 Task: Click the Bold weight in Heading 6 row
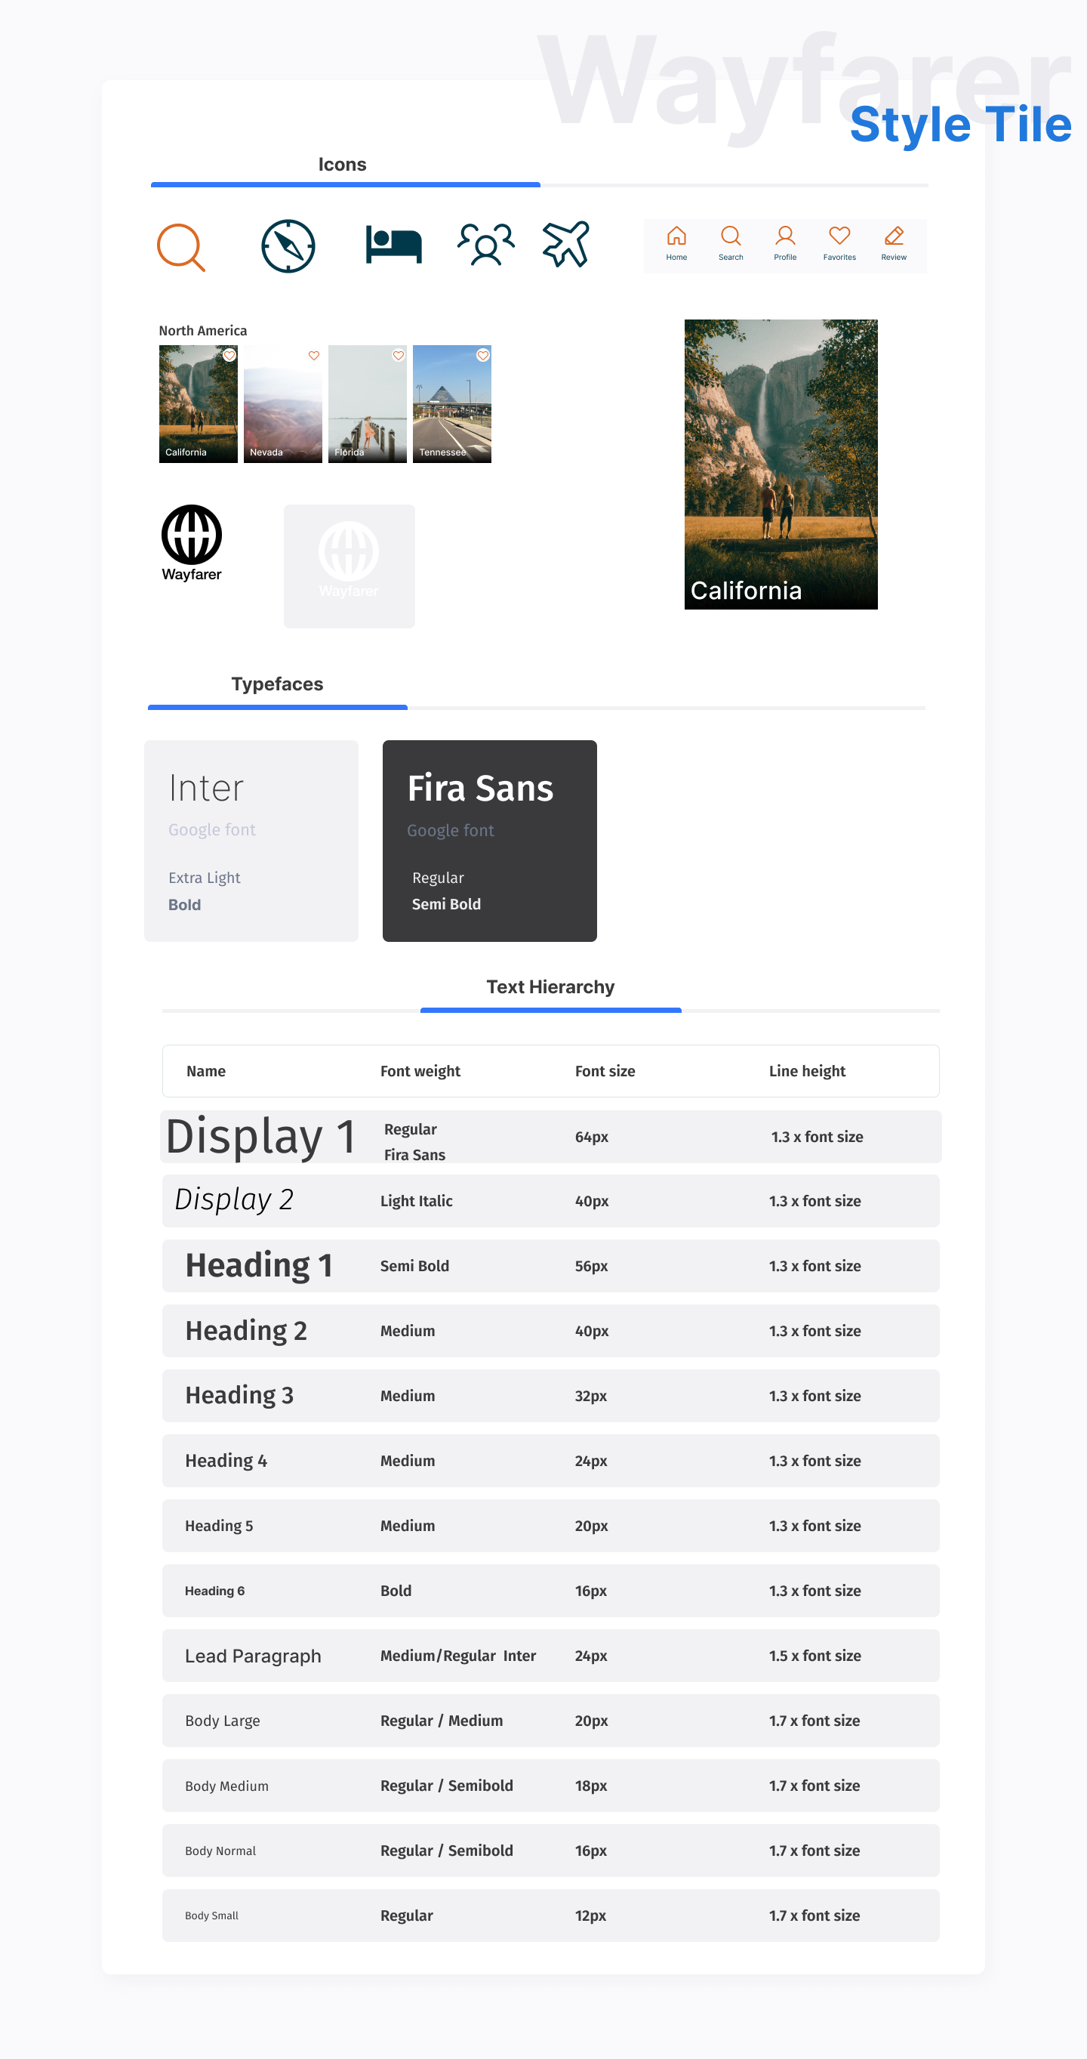[396, 1591]
